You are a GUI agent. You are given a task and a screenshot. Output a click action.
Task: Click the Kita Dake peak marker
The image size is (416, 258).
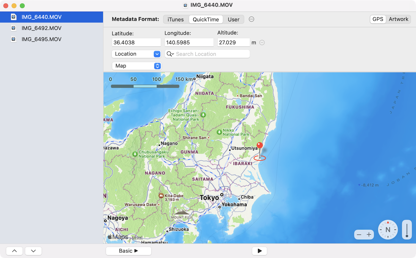tap(161, 195)
